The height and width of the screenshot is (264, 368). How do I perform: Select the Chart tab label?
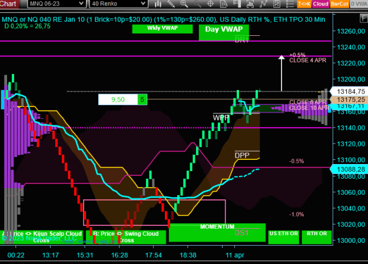click(9, 4)
